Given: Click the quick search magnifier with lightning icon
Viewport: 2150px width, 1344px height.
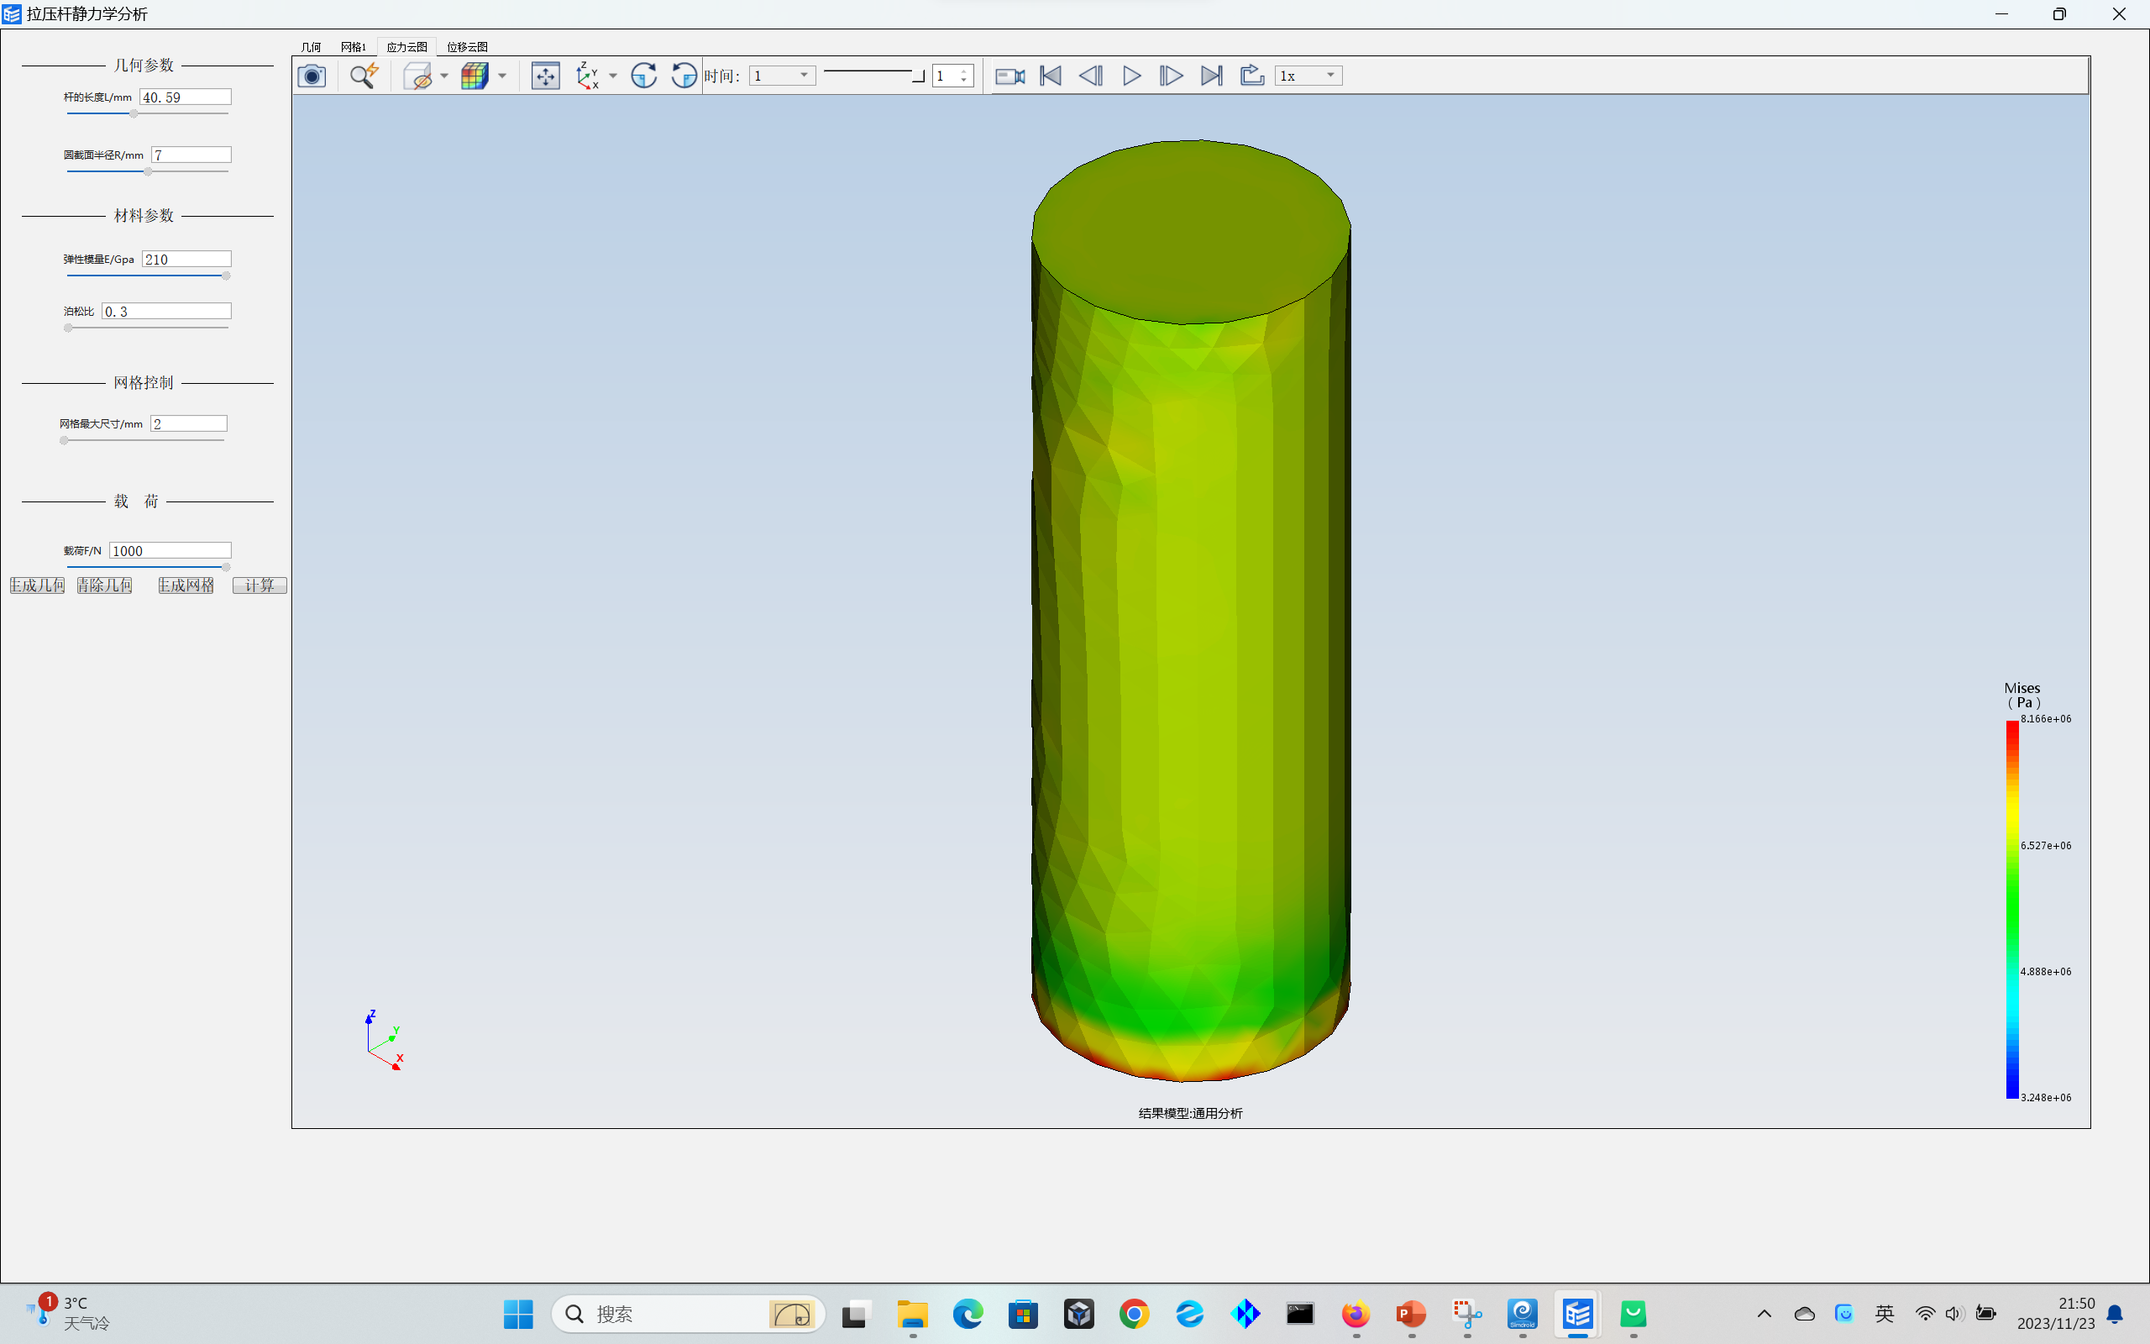Looking at the screenshot, I should click(364, 76).
